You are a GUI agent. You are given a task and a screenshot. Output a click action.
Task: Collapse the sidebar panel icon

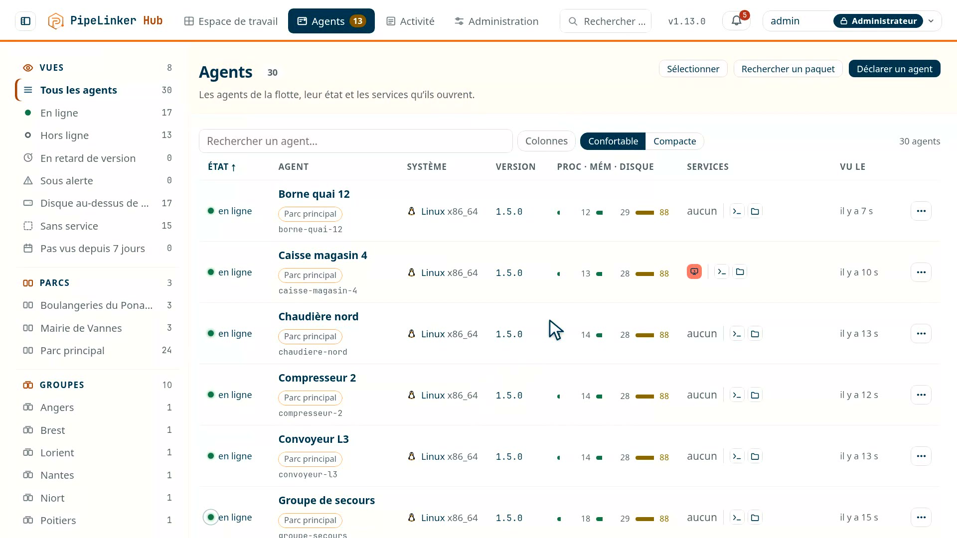(25, 21)
